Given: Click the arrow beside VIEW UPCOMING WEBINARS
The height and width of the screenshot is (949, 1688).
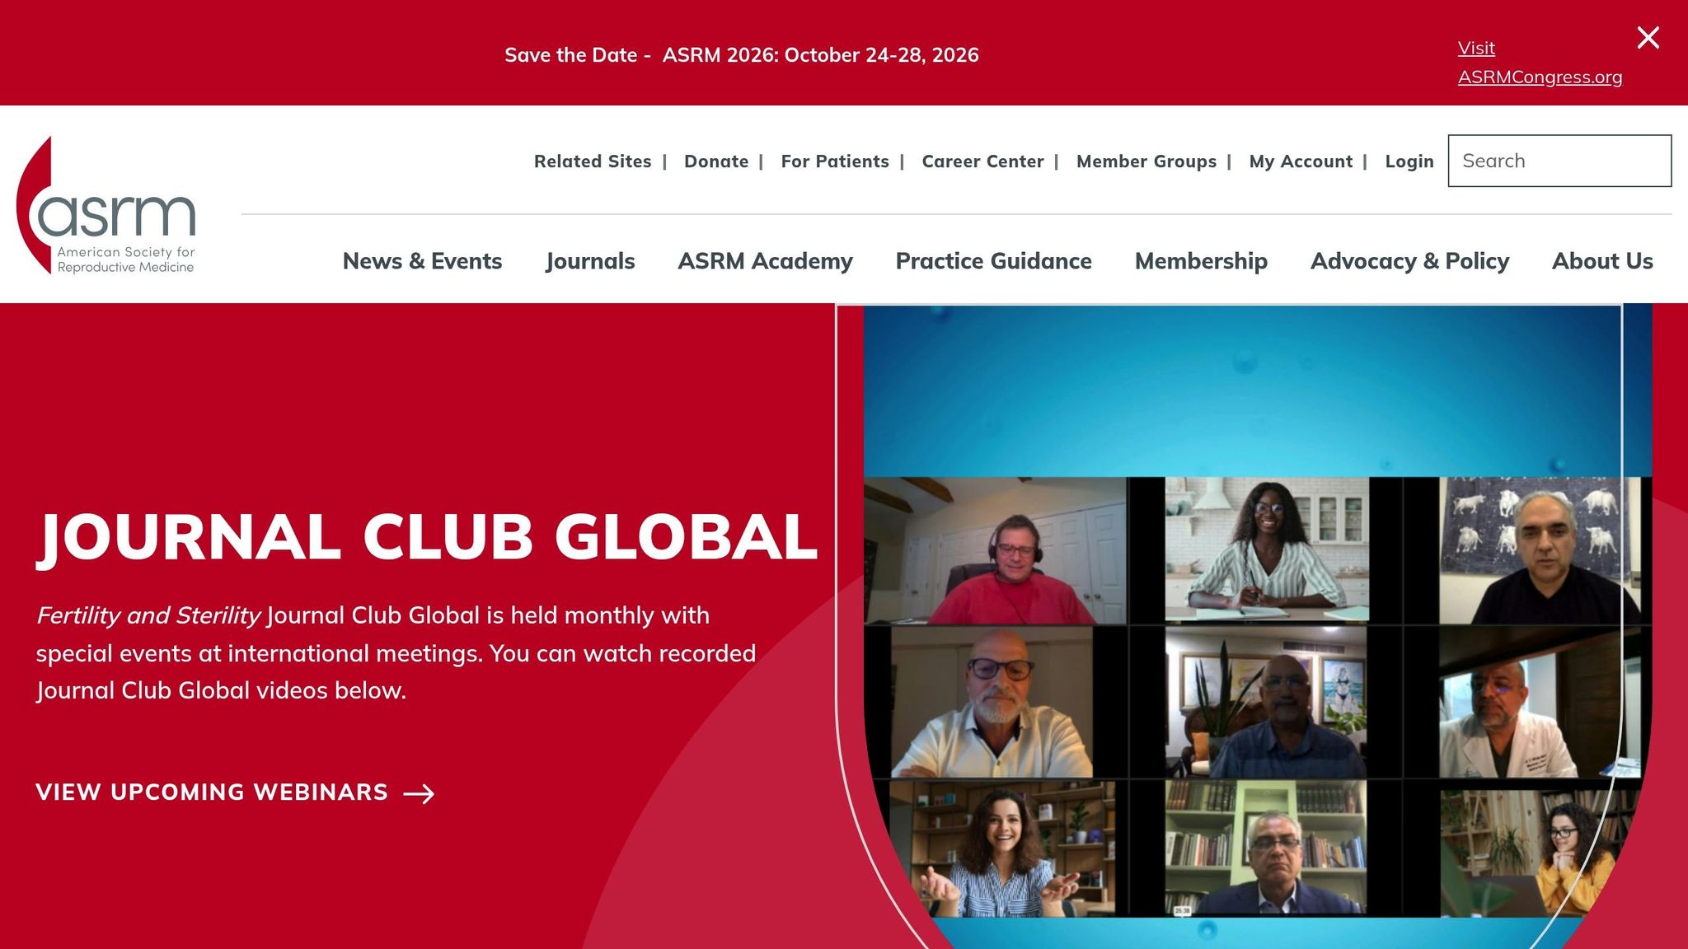Looking at the screenshot, I should (420, 793).
